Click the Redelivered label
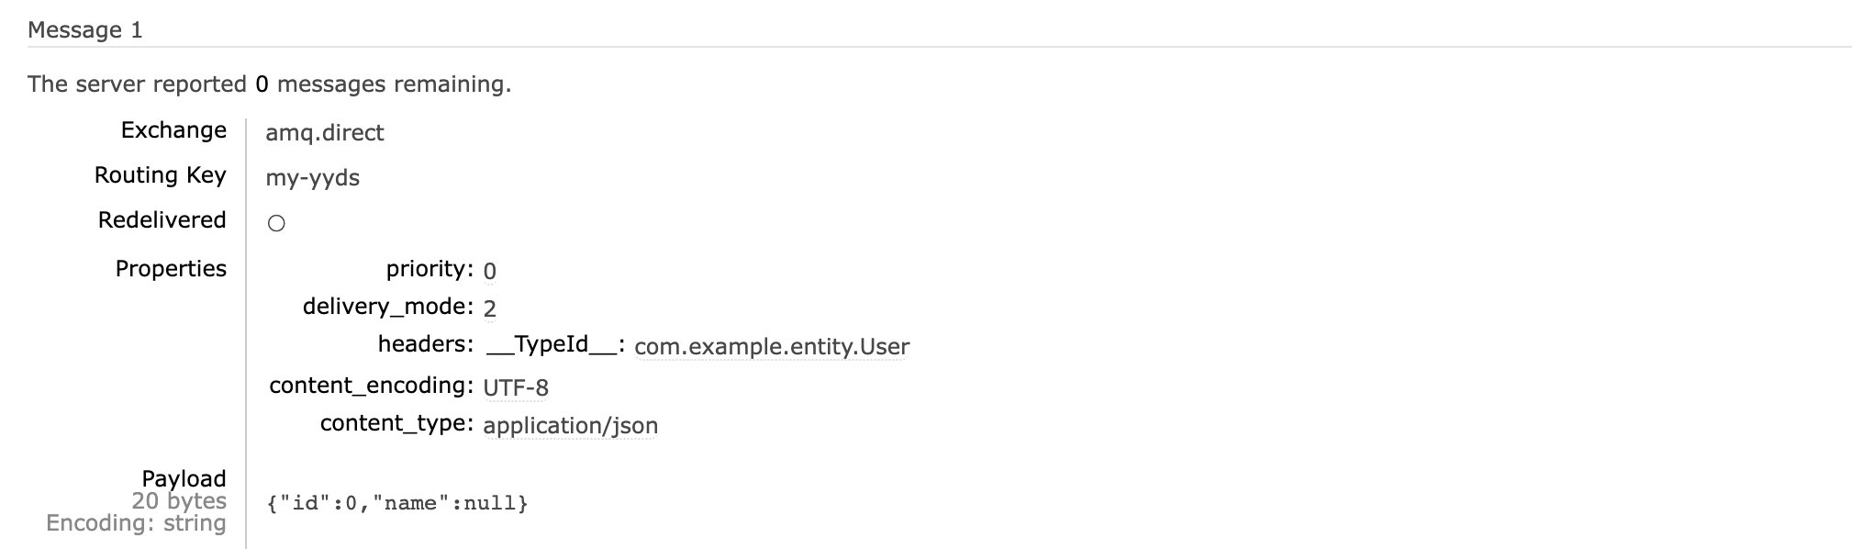 (x=162, y=220)
